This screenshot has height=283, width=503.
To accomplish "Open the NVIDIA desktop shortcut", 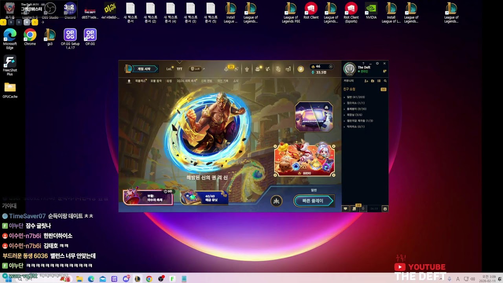I will [371, 11].
